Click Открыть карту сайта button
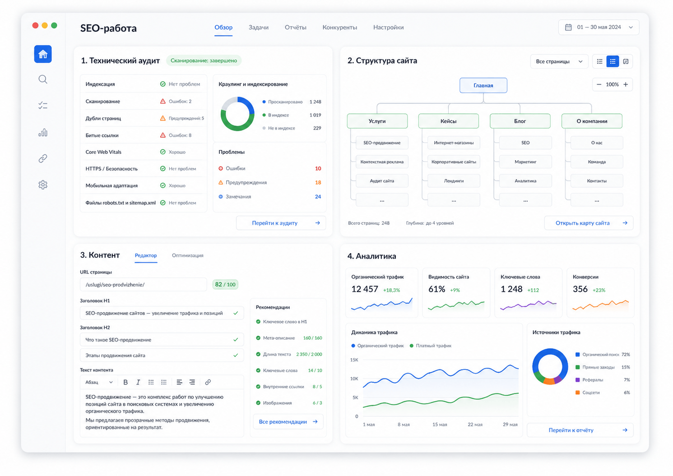 point(589,223)
